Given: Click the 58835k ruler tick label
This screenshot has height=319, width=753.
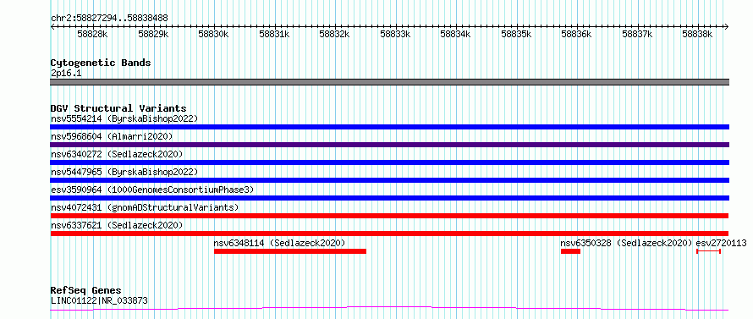Looking at the screenshot, I should (x=516, y=34).
